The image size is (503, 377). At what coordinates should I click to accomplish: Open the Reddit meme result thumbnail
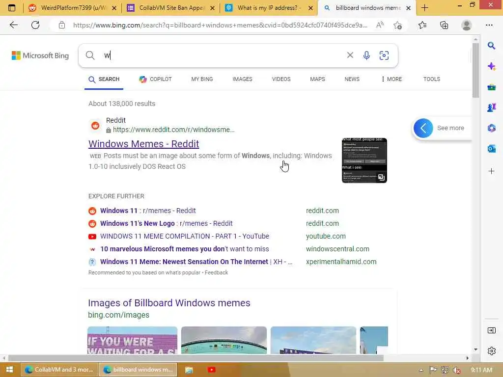[364, 161]
